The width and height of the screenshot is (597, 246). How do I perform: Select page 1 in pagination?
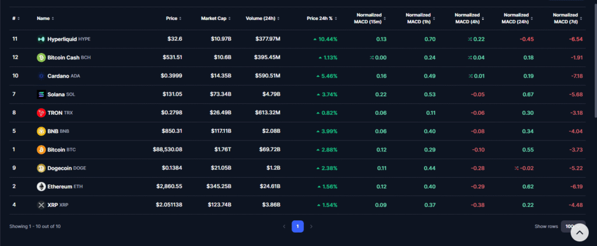click(x=297, y=226)
